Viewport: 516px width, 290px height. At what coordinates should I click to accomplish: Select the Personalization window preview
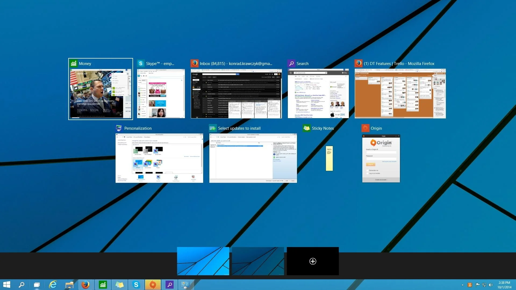(x=159, y=158)
